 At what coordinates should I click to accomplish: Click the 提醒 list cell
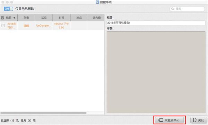pyautogui.click(x=26, y=26)
